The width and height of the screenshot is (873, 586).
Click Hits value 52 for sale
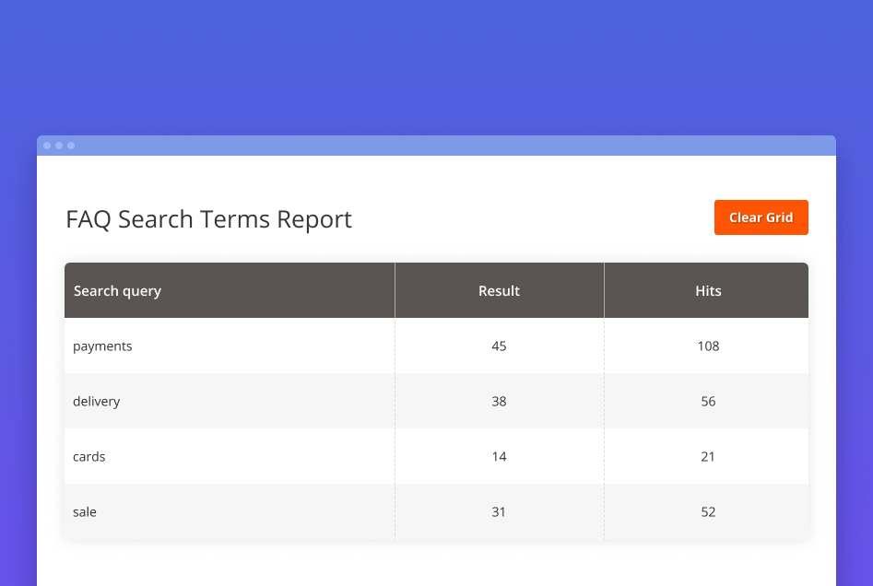[x=708, y=512]
